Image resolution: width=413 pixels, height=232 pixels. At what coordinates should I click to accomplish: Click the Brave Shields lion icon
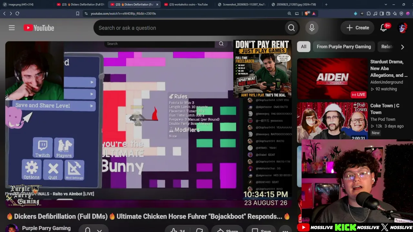[307, 14]
